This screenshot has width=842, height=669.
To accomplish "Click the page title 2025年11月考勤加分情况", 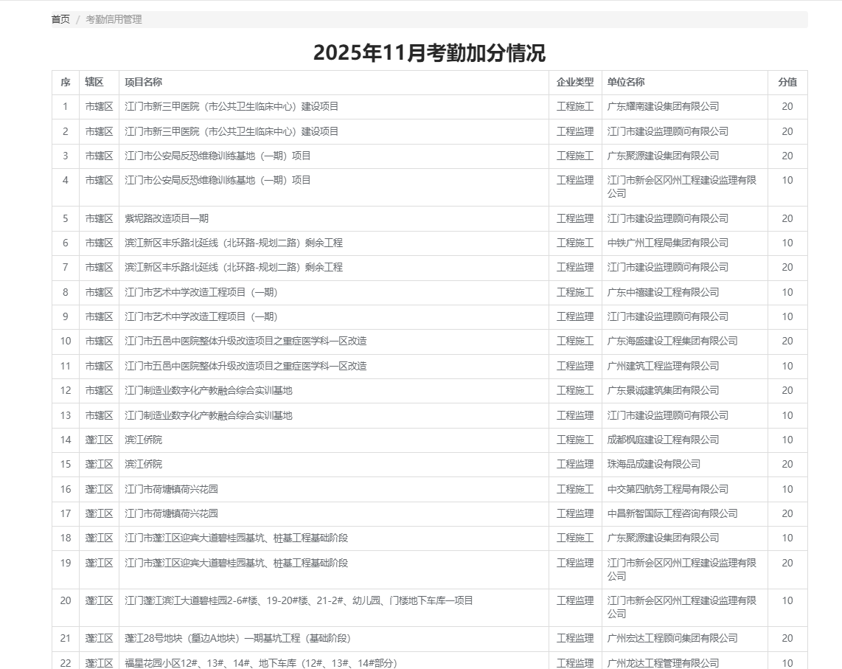I will pos(429,53).
